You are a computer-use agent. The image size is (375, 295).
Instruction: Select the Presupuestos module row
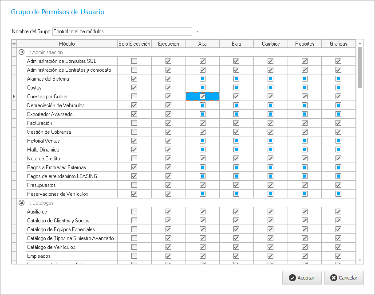[x=67, y=185]
